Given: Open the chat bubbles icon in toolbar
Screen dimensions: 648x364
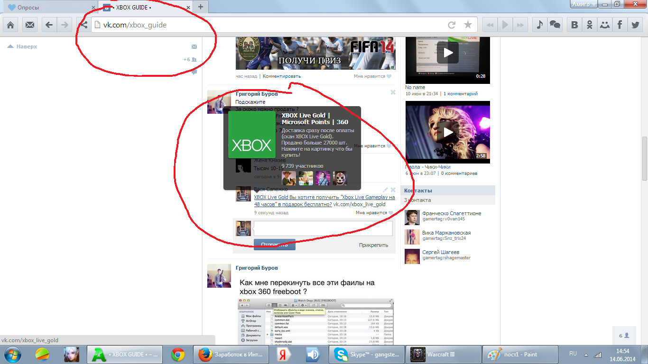Looking at the screenshot, I should pyautogui.click(x=555, y=25).
